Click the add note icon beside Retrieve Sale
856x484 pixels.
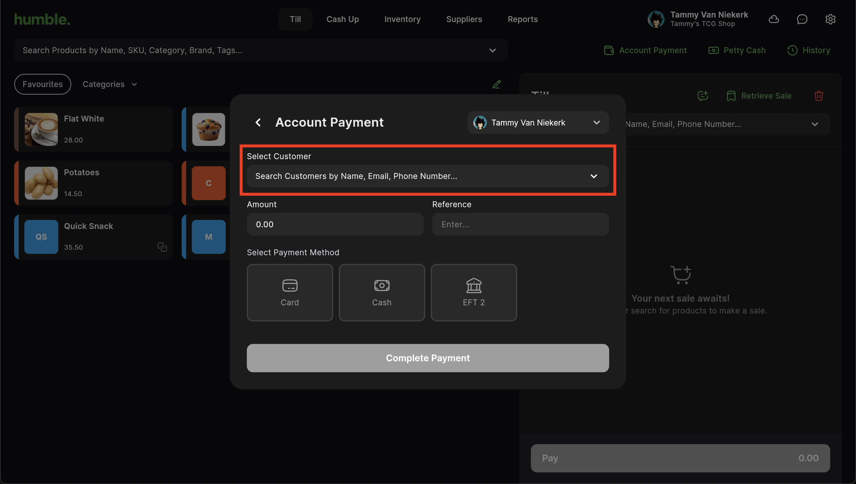point(703,96)
